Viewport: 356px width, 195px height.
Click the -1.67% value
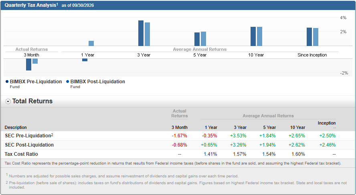179,136
